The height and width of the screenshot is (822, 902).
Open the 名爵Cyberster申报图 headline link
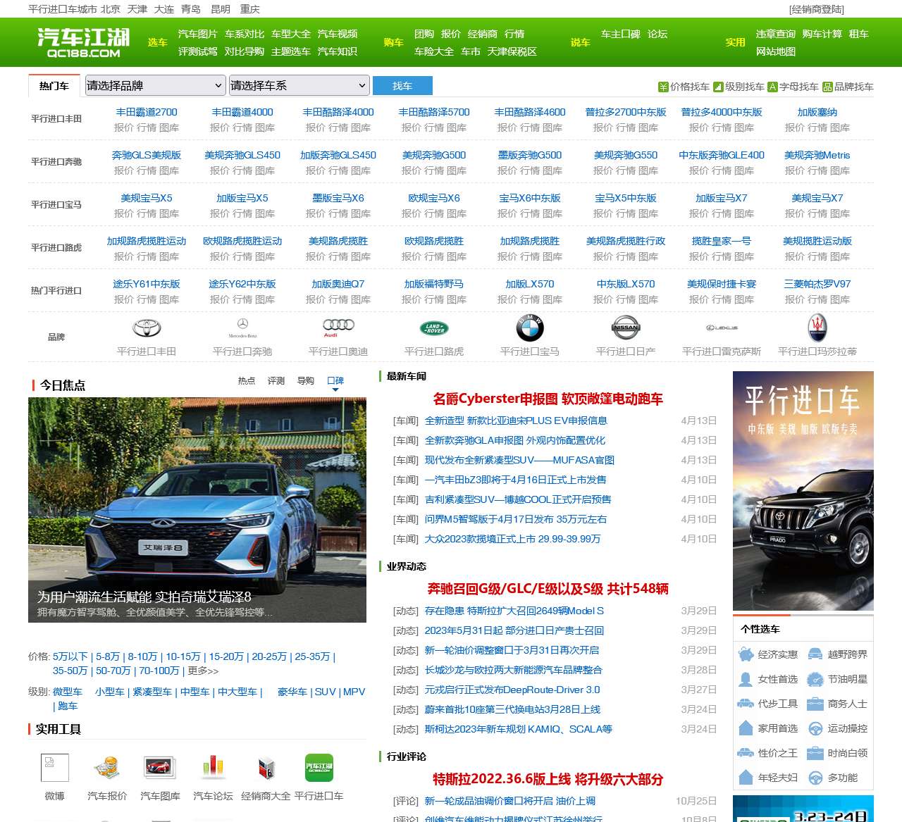pos(548,399)
